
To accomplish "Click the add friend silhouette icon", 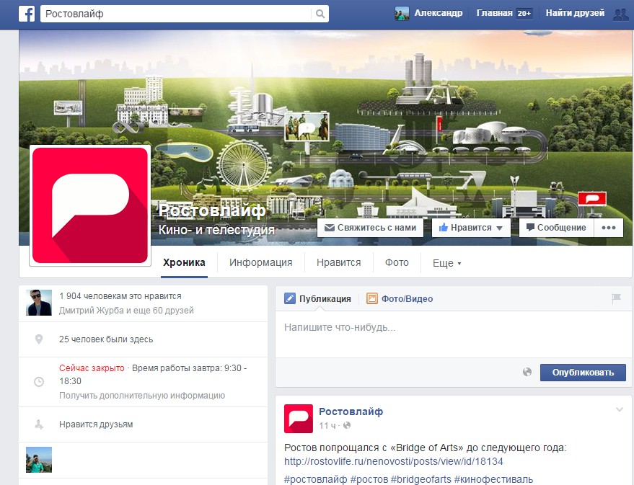I will (x=39, y=424).
